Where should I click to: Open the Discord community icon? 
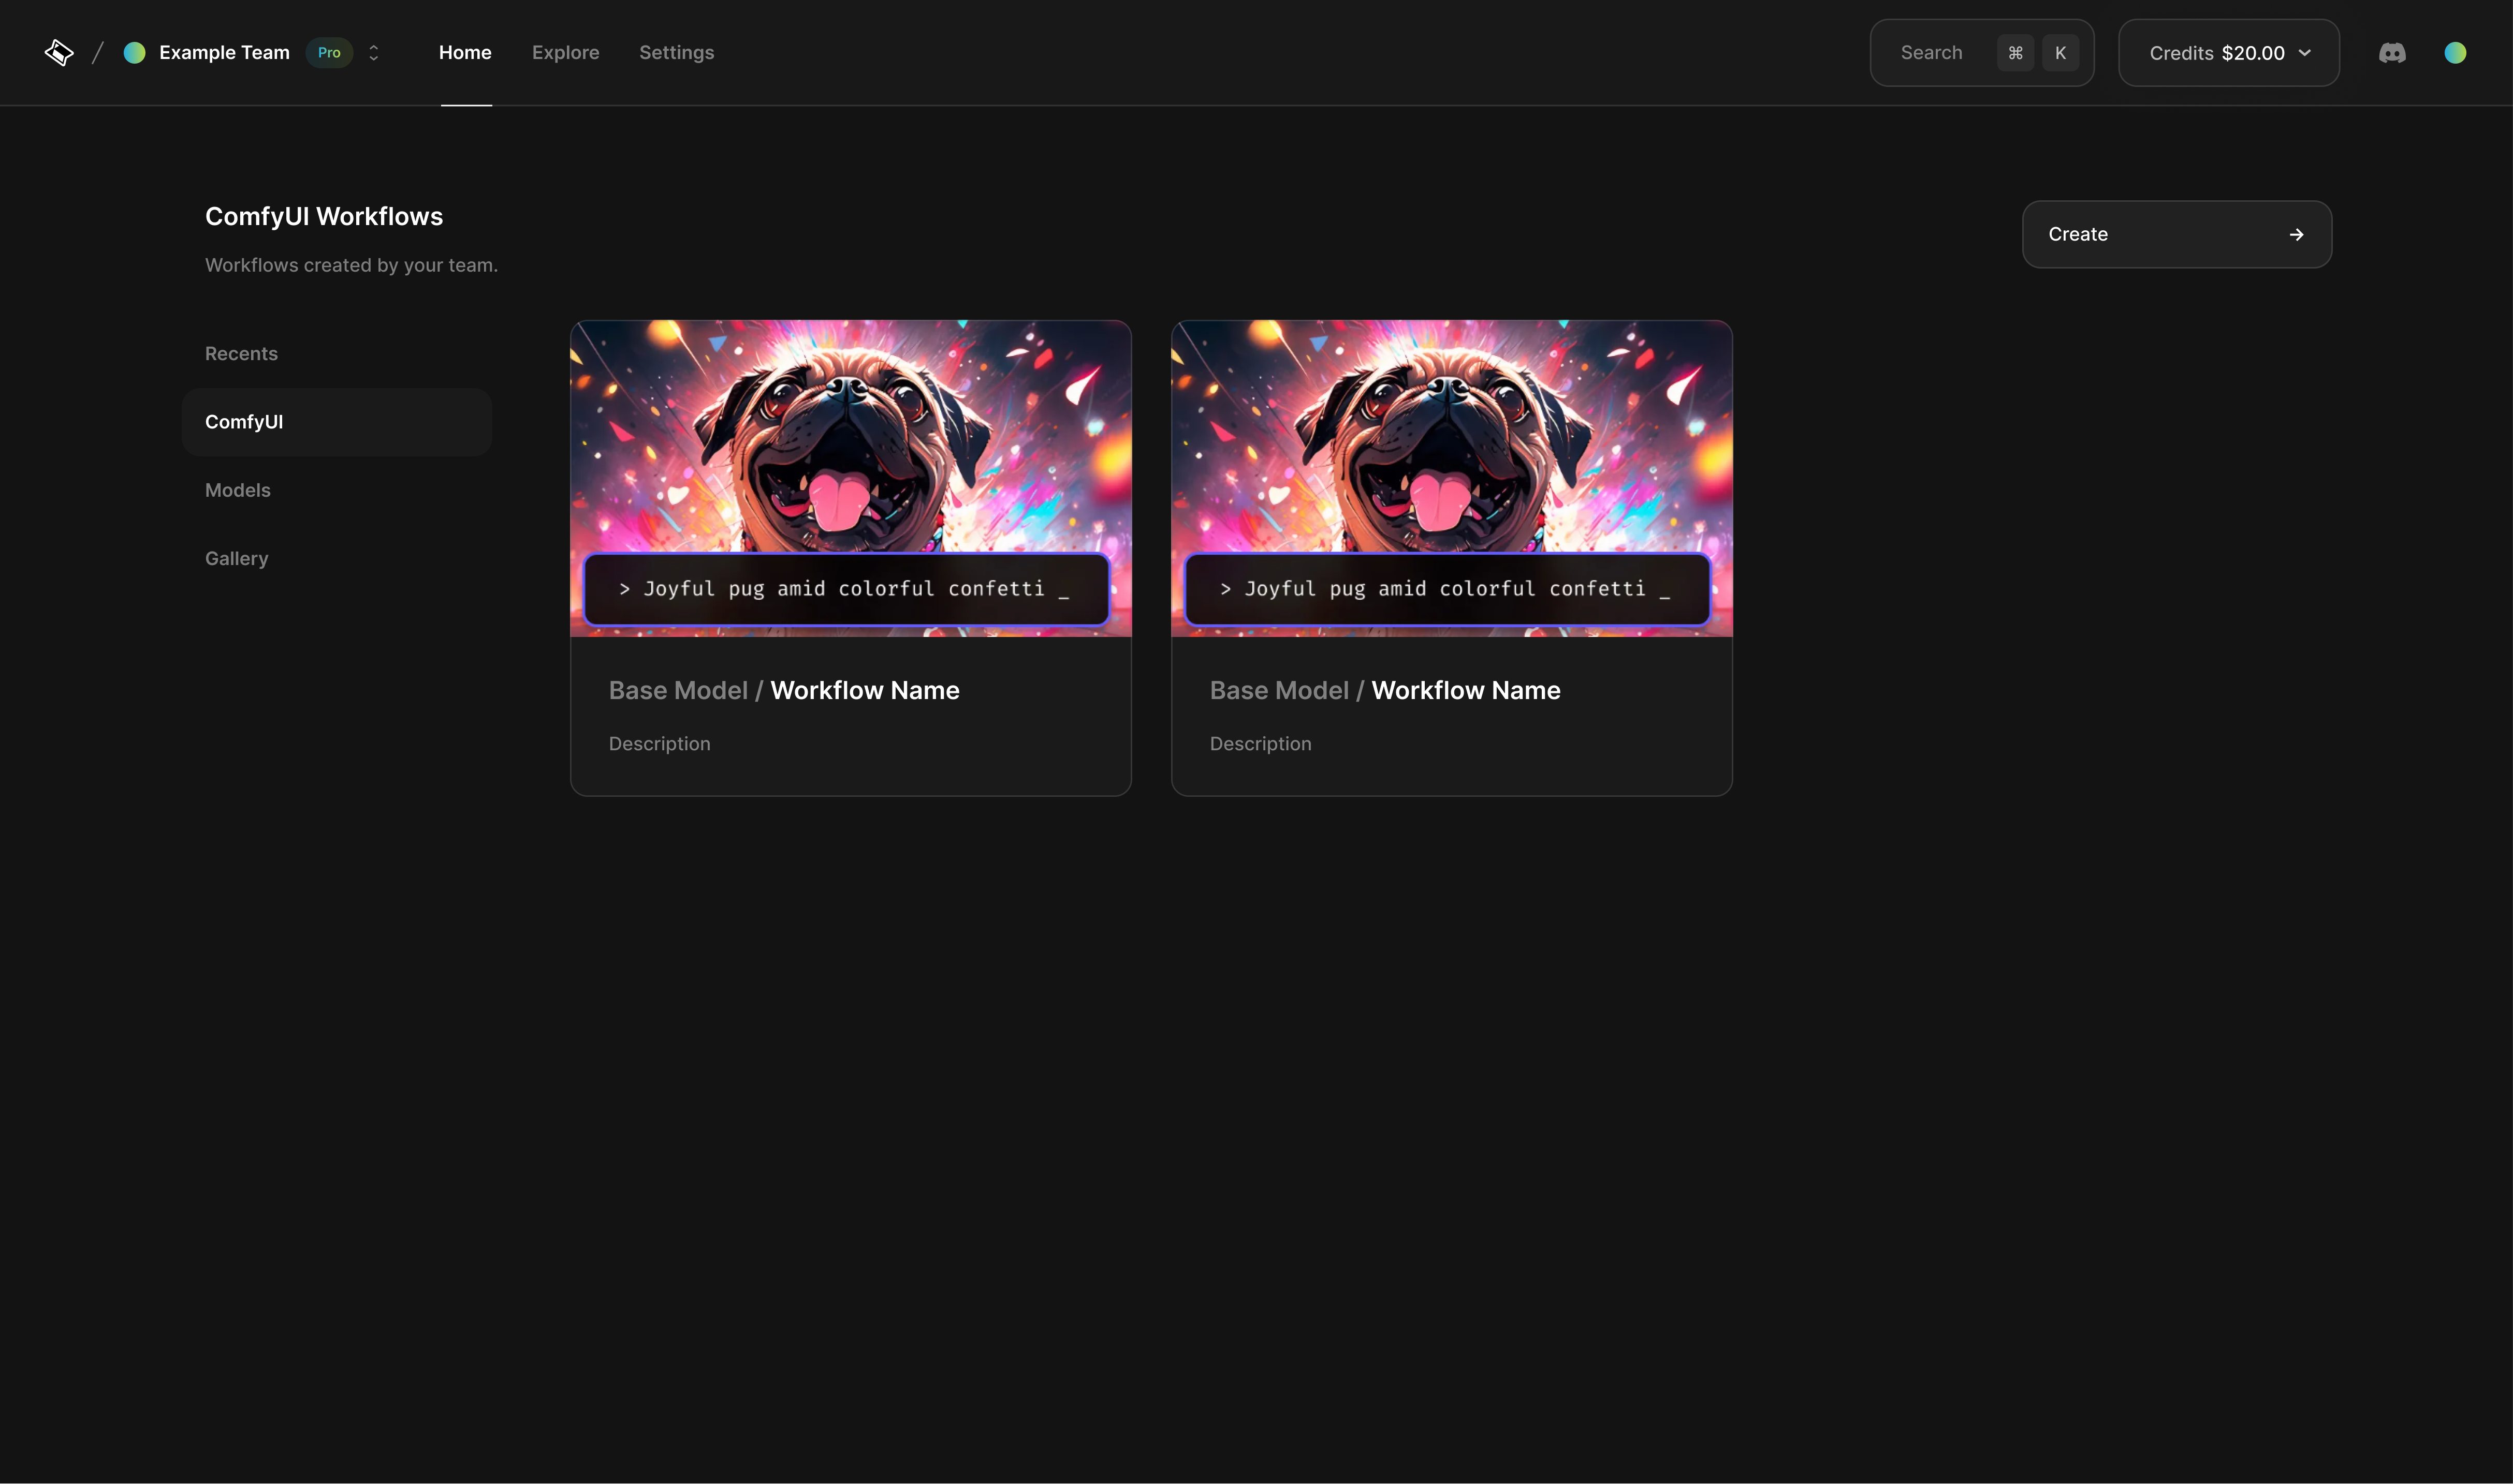tap(2392, 53)
